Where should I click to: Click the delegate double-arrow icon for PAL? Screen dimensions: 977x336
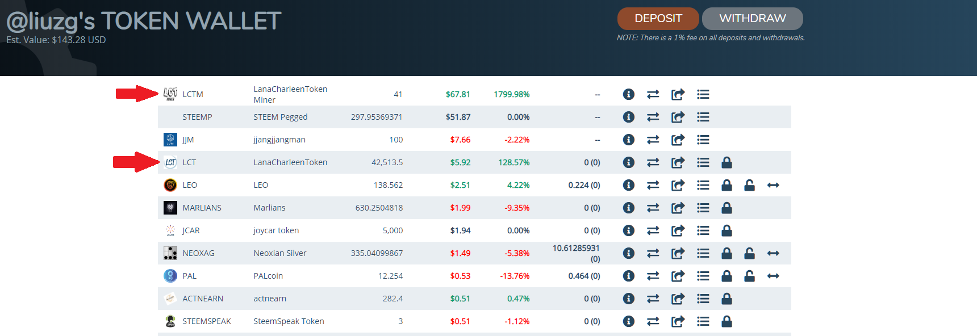point(773,276)
